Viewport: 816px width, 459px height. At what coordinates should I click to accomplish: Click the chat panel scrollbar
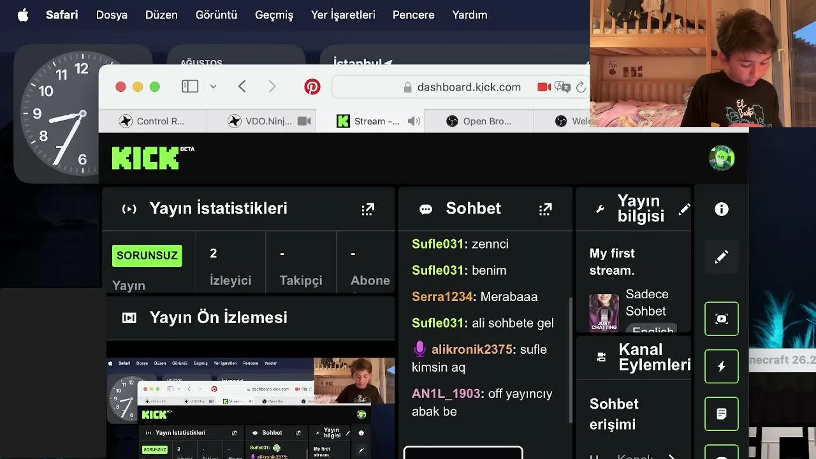click(x=570, y=360)
